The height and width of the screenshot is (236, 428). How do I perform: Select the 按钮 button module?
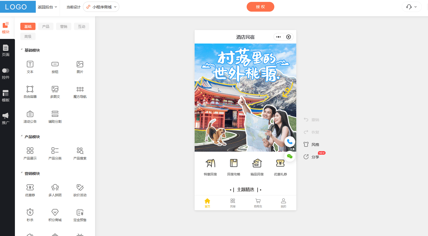click(x=55, y=67)
